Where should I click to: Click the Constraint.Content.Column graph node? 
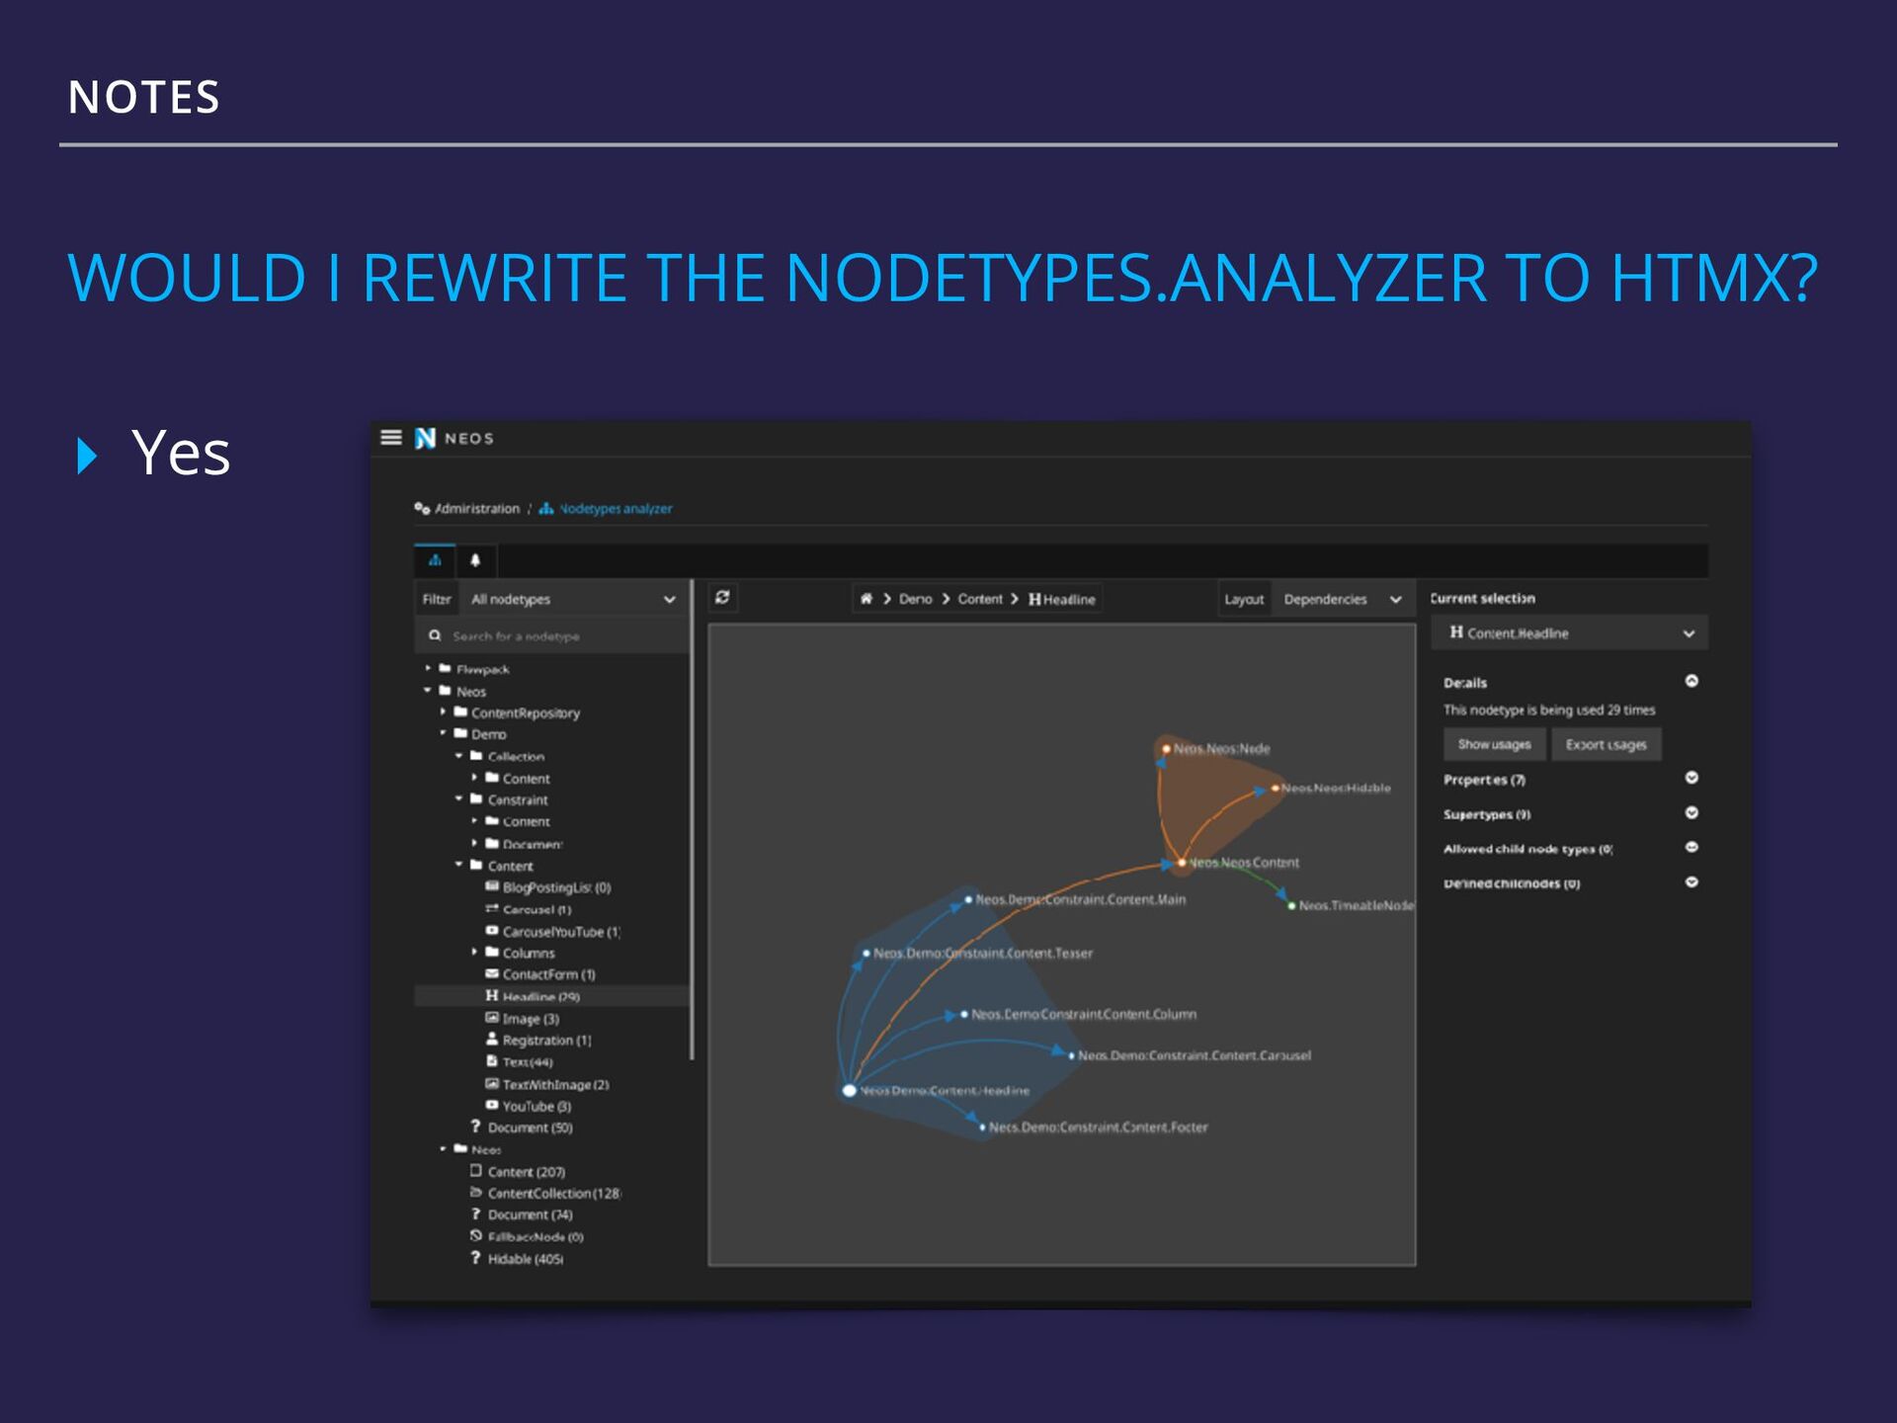pos(964,1015)
